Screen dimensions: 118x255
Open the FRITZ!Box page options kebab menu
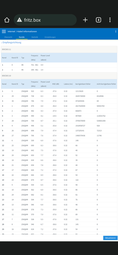point(116,31)
